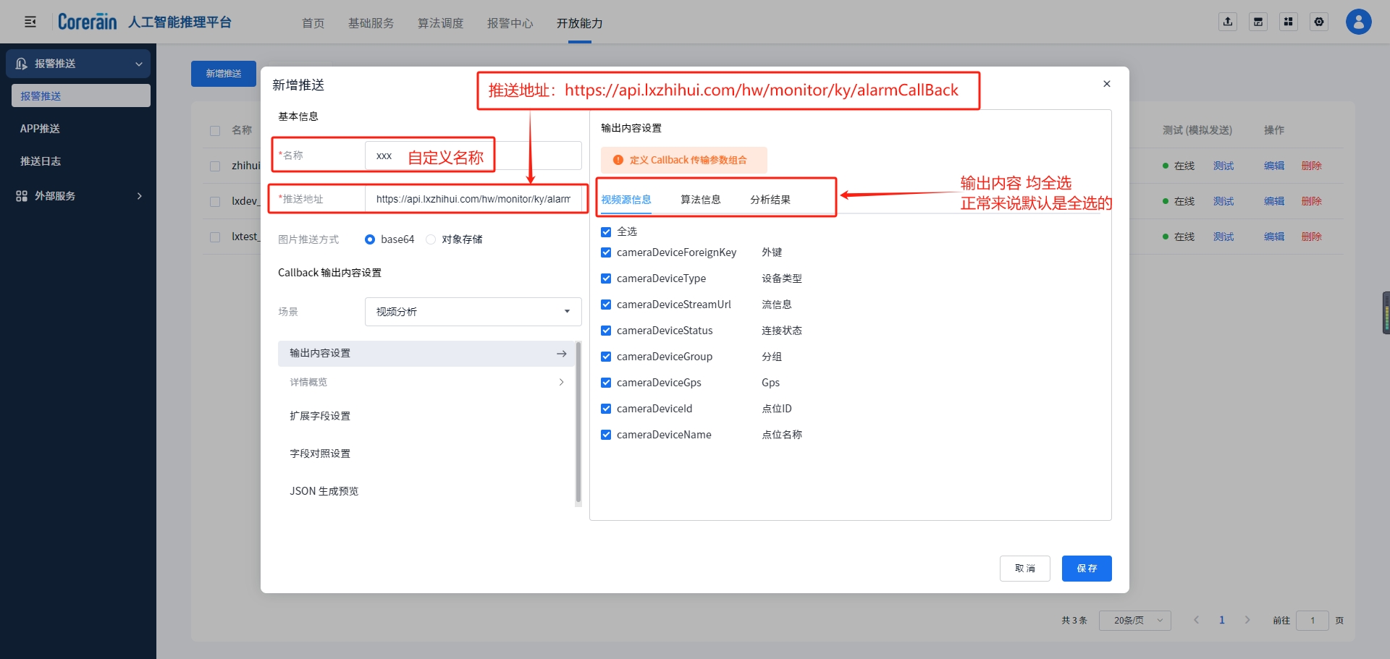Open the 20条/页 page size dropdown
Viewport: 1390px width, 659px height.
1134,621
